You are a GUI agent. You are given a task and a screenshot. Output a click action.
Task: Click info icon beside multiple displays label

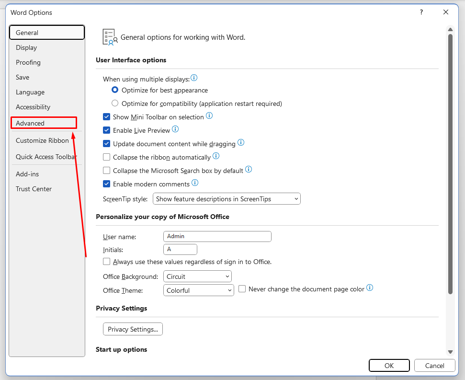click(x=194, y=78)
